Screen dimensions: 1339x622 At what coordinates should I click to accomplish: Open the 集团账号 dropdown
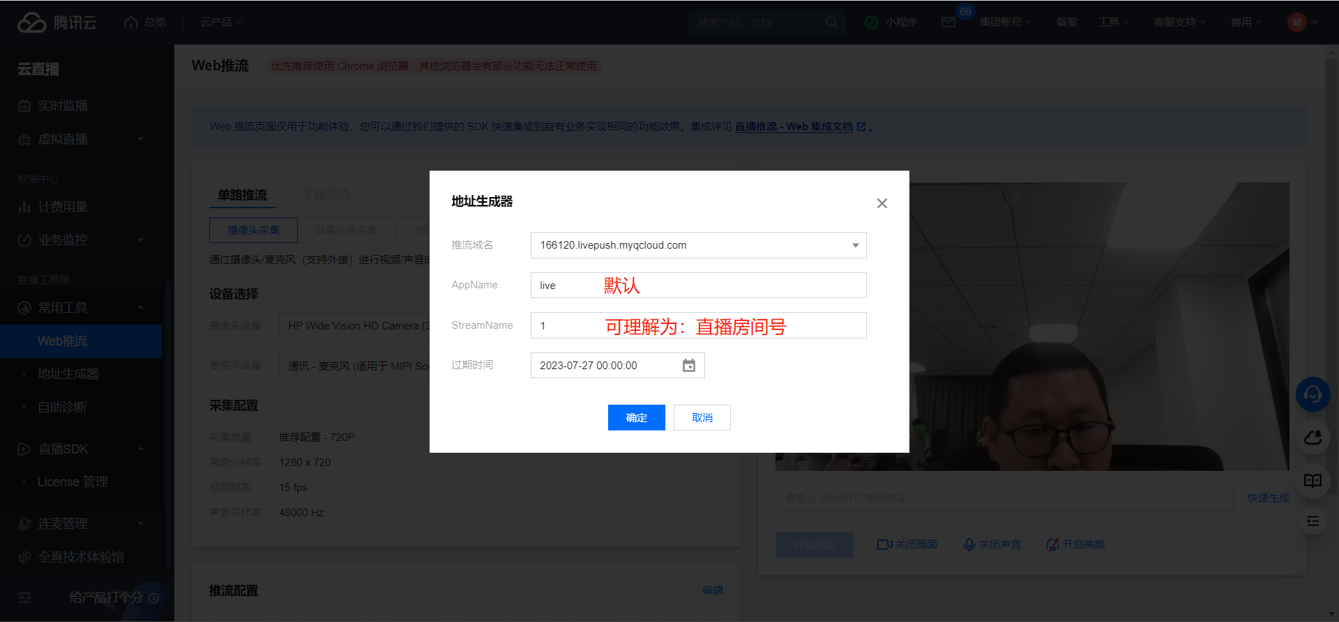pyautogui.click(x=1005, y=22)
